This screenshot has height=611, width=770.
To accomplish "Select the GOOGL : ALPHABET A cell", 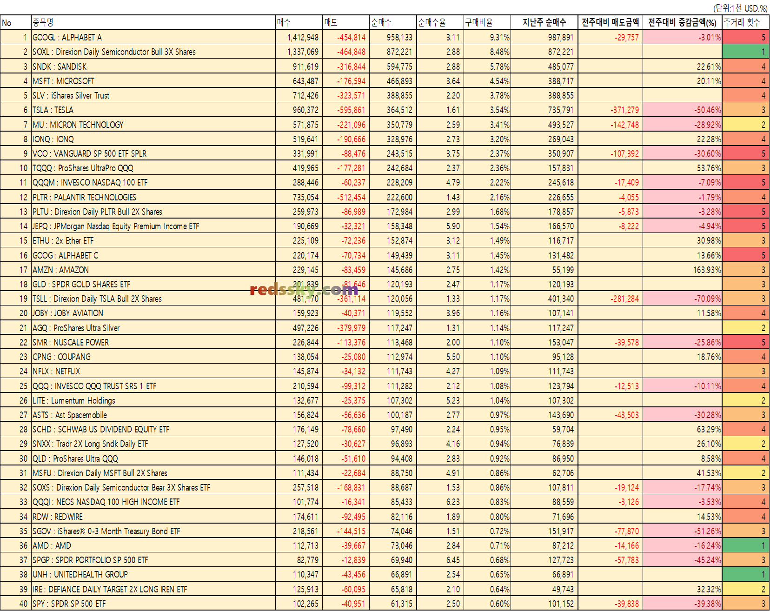I will tap(153, 37).
